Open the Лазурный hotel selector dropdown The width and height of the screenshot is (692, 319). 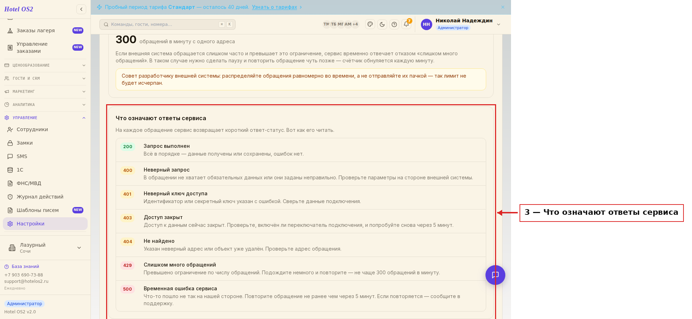(45, 248)
